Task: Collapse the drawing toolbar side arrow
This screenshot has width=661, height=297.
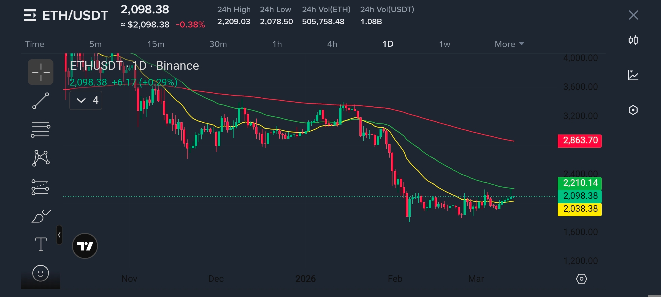Action: tap(59, 235)
